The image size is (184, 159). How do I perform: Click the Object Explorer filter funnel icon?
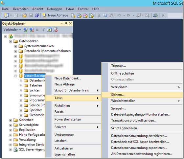(43, 30)
